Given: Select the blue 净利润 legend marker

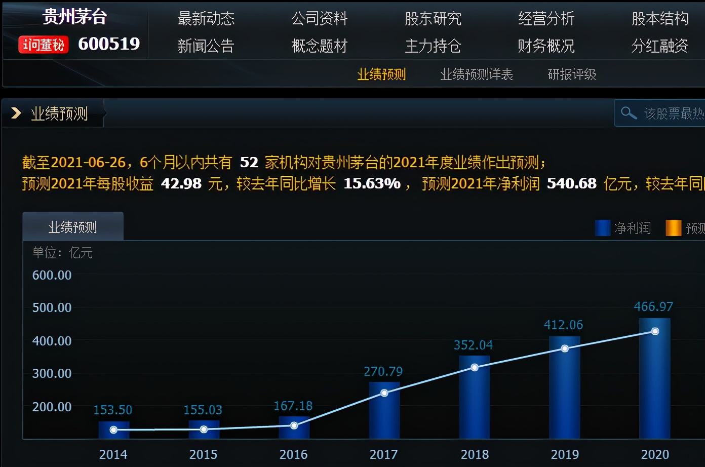Looking at the screenshot, I should (x=602, y=228).
